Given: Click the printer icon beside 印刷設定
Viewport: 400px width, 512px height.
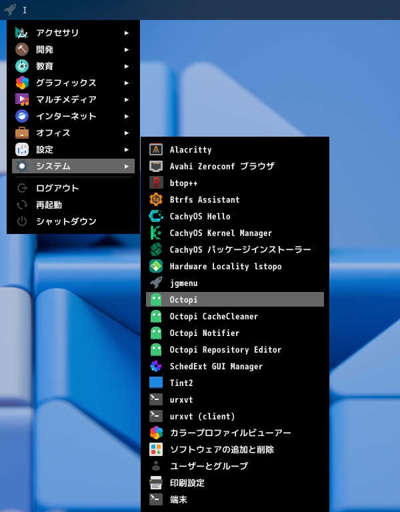Looking at the screenshot, I should pyautogui.click(x=156, y=483).
